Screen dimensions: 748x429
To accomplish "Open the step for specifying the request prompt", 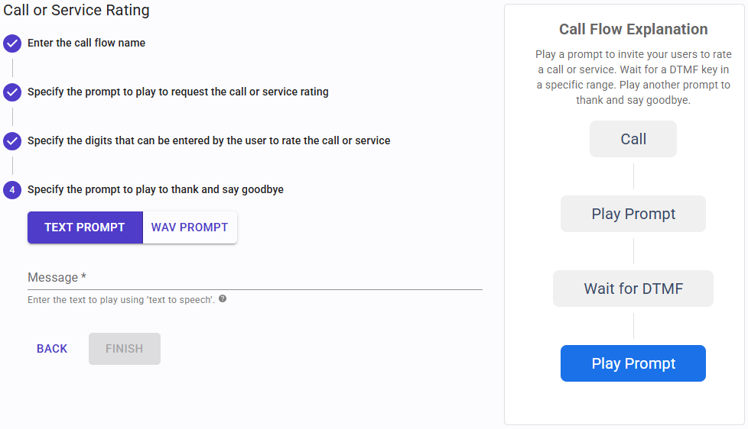I will 178,92.
